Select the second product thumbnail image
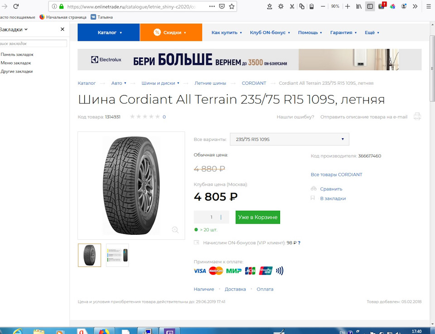 tap(117, 255)
